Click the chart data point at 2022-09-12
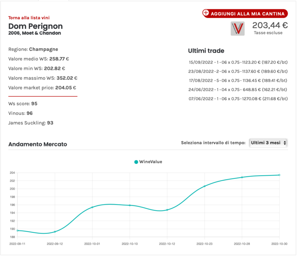 (x=55, y=232)
